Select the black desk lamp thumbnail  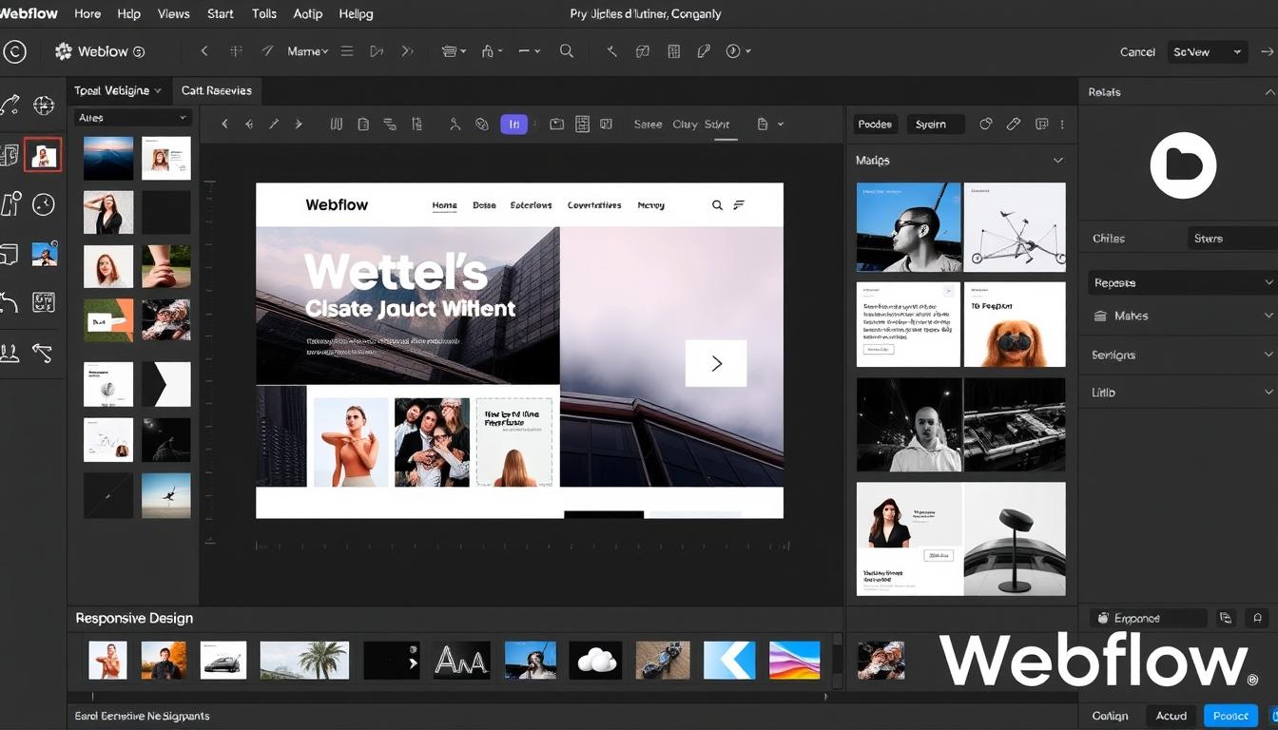tap(1015, 539)
